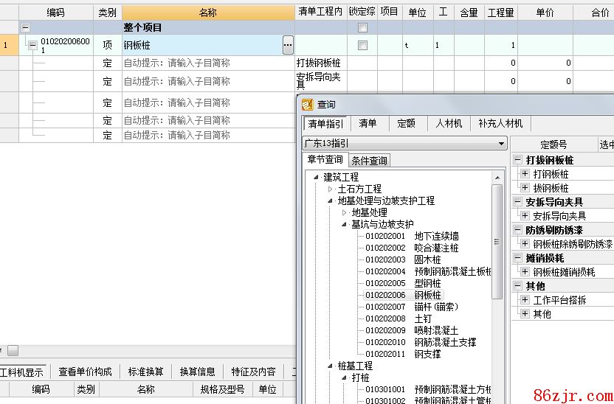Click the tree panel vertical scrollbar
Viewport: 614px width, 404px height.
(497, 243)
